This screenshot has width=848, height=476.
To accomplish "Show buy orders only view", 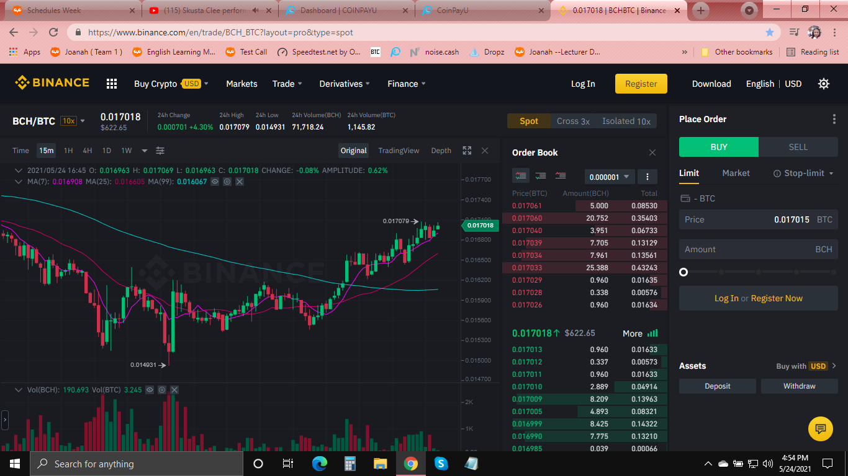I will (541, 176).
